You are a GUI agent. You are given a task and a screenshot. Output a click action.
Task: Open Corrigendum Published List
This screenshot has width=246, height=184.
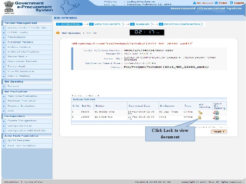pos(27,131)
